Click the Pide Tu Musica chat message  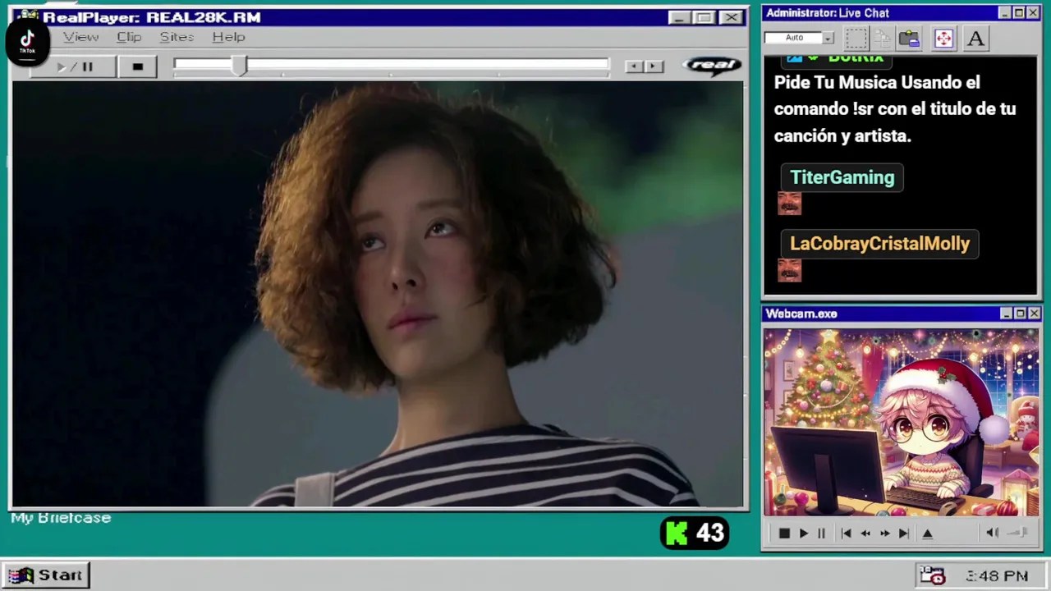coord(895,109)
